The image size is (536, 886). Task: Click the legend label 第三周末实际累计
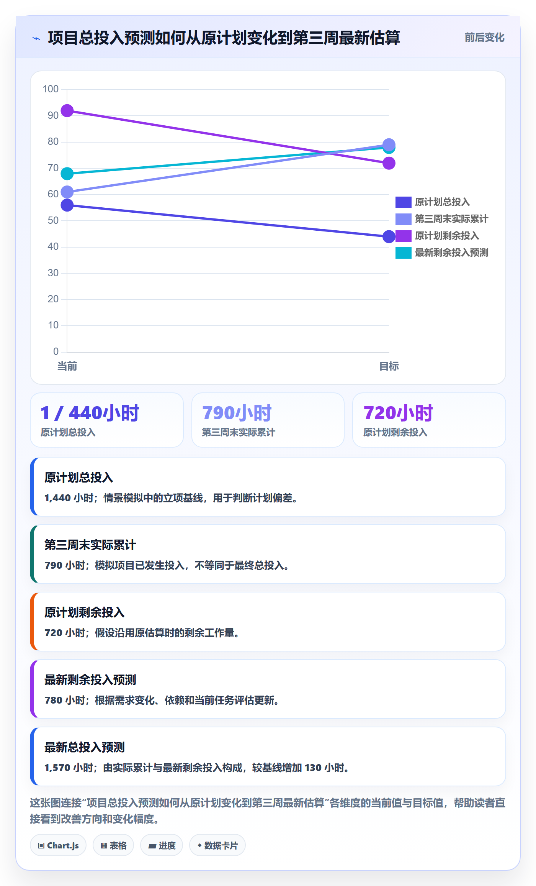pyautogui.click(x=451, y=219)
